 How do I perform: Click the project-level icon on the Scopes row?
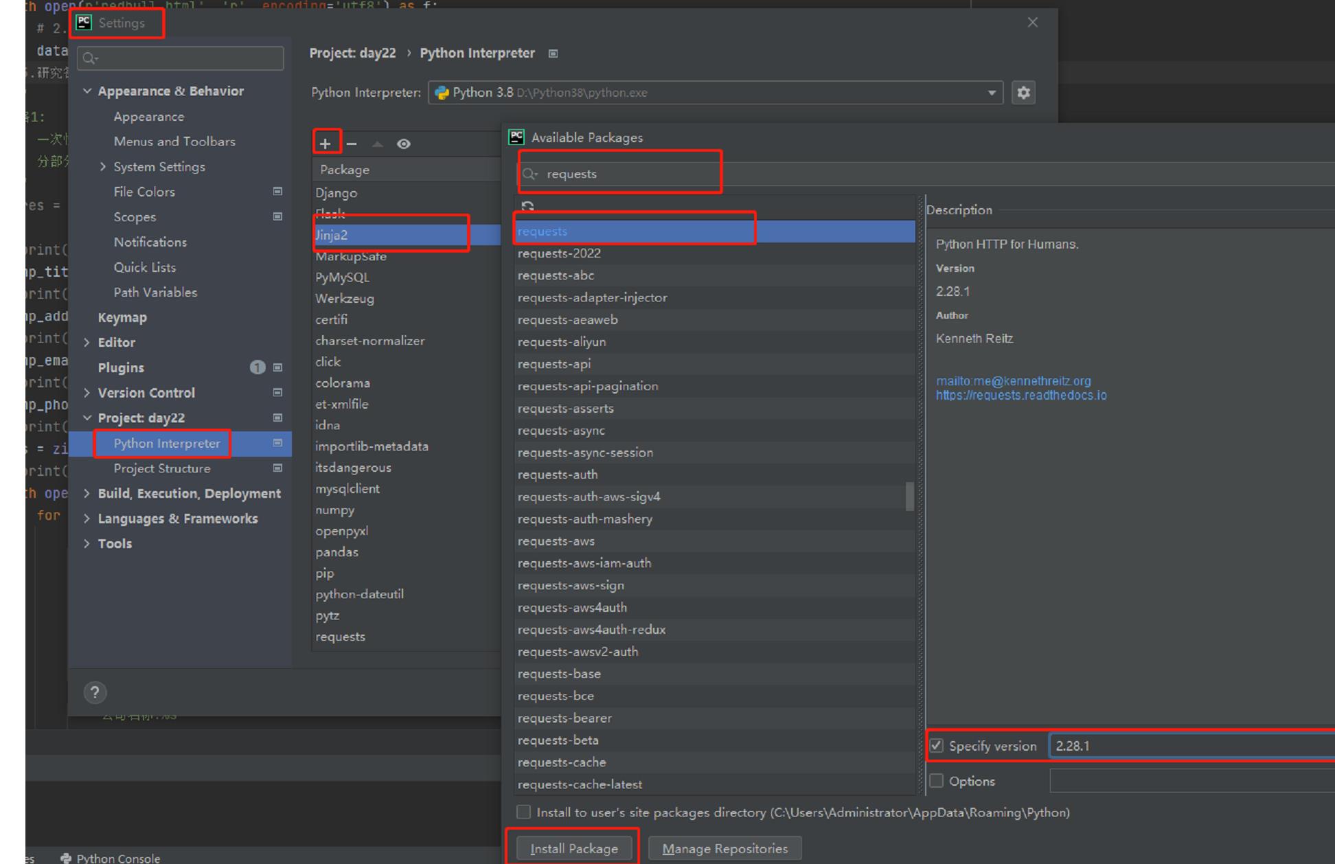pos(277,216)
